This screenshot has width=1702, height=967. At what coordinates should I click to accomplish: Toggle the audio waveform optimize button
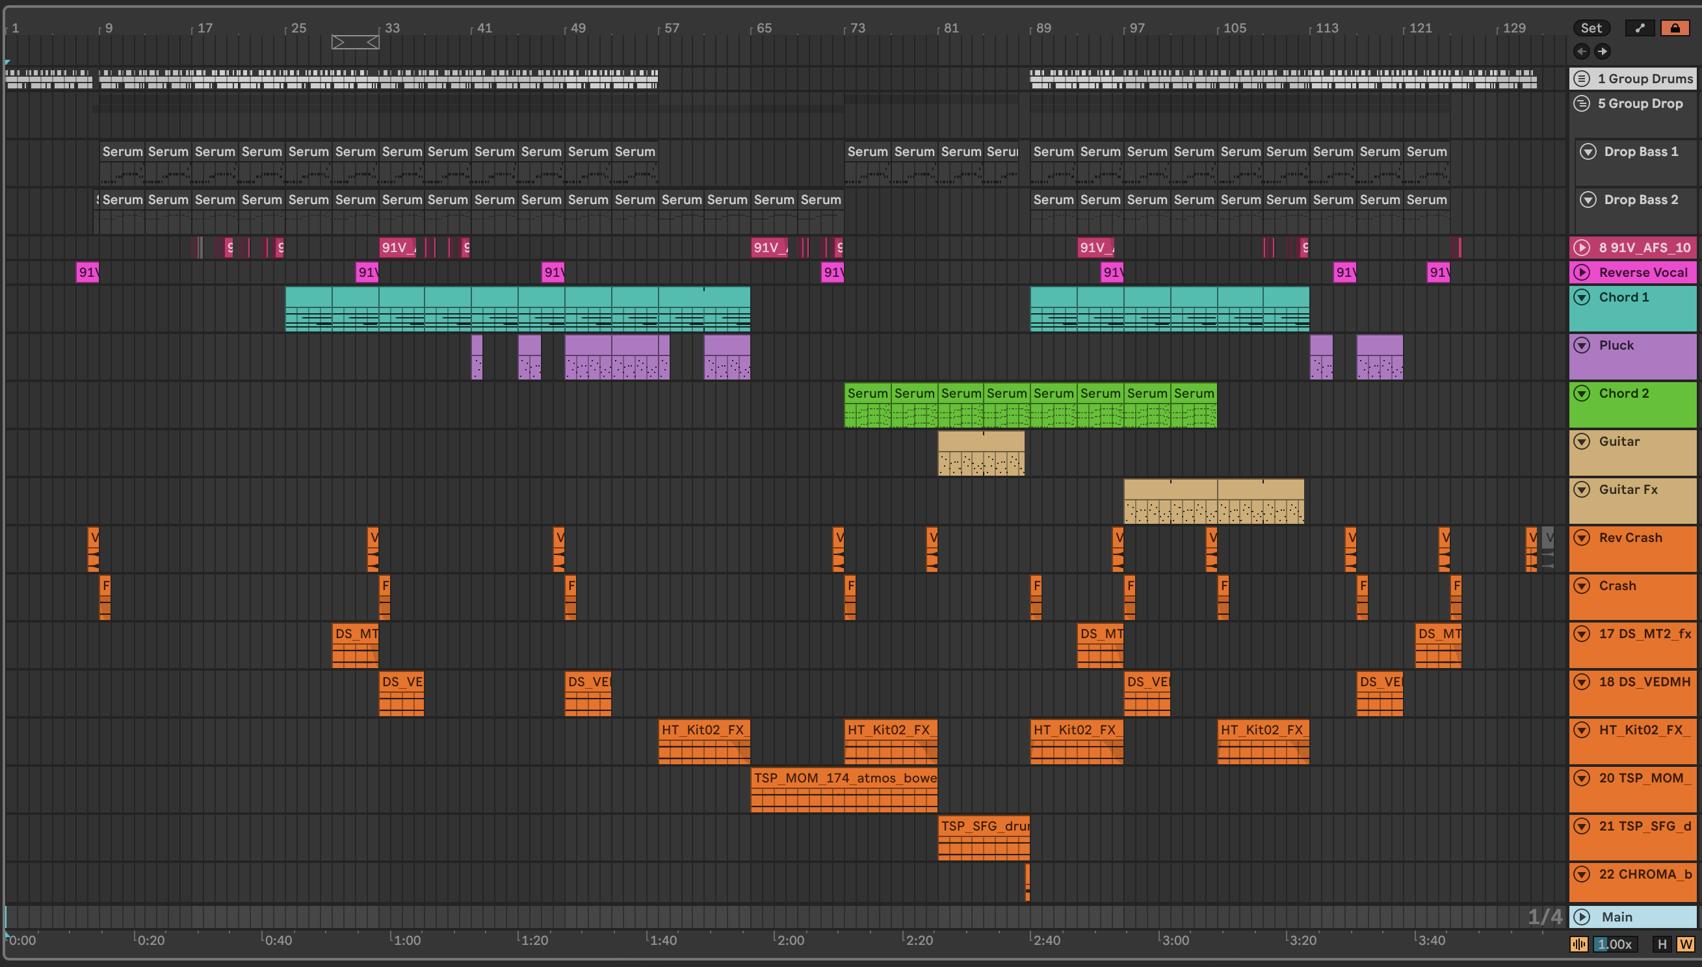(1579, 944)
